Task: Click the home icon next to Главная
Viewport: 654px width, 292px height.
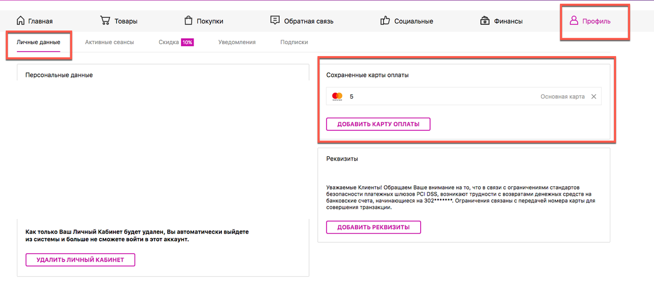Action: 21,21
